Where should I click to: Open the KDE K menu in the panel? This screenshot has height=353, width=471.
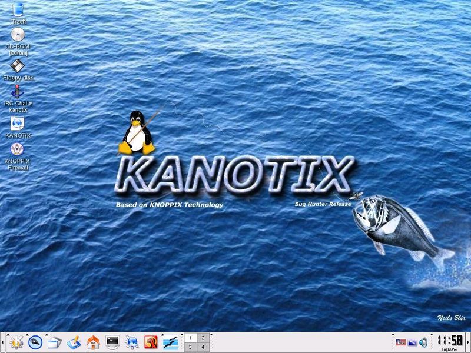coord(16,342)
